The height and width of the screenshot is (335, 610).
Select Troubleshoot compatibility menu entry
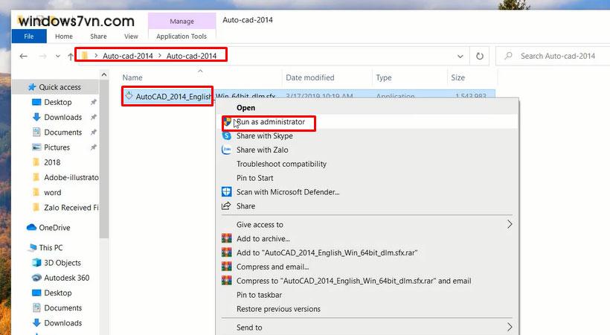[281, 164]
